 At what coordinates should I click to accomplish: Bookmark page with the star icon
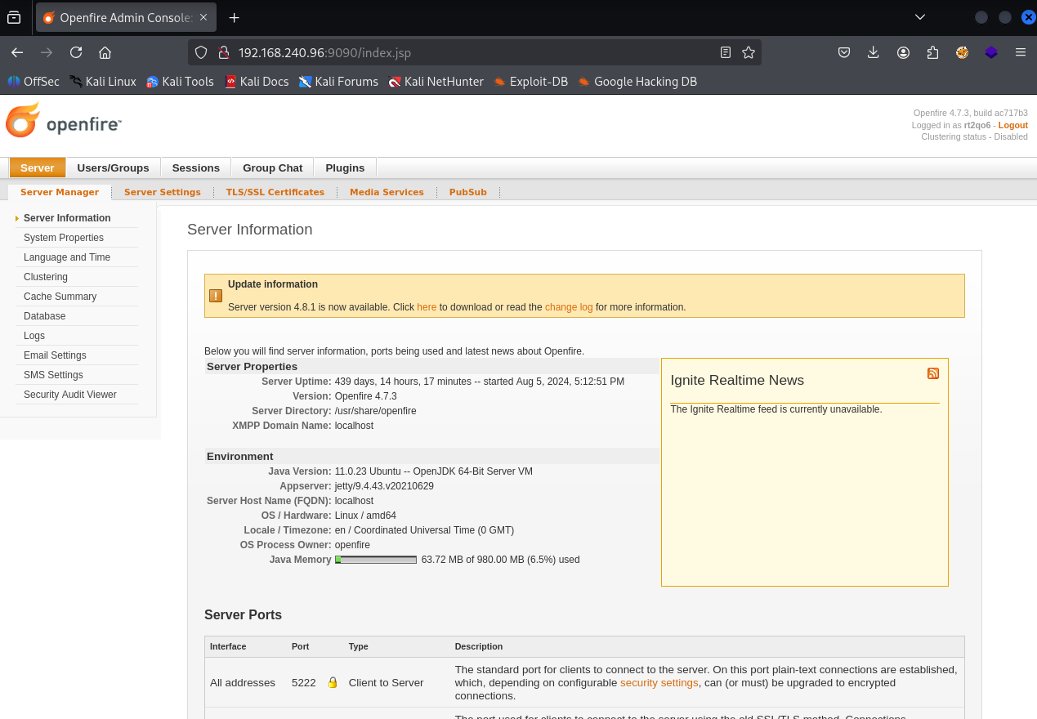pos(748,52)
